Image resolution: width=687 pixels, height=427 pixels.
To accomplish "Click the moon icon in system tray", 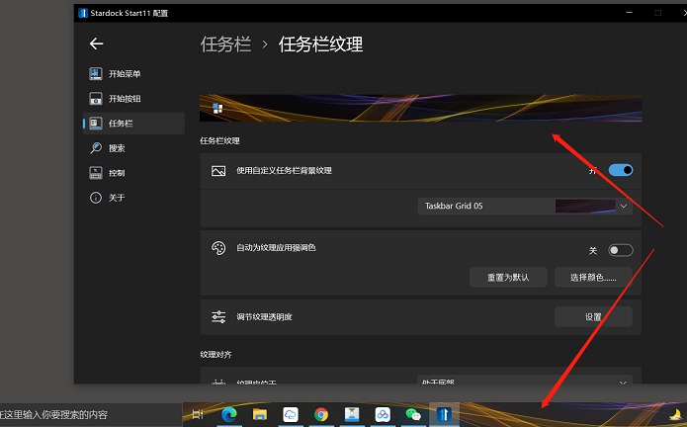I will (x=676, y=414).
